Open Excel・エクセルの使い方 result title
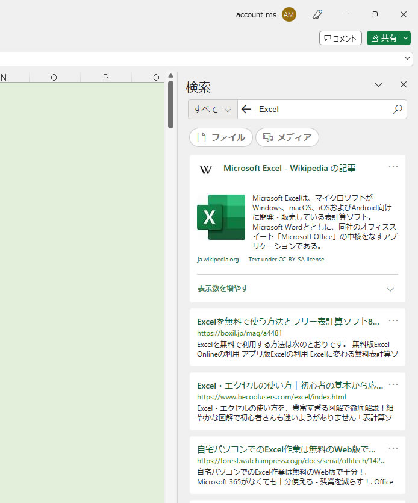This screenshot has height=503, width=418. (290, 386)
